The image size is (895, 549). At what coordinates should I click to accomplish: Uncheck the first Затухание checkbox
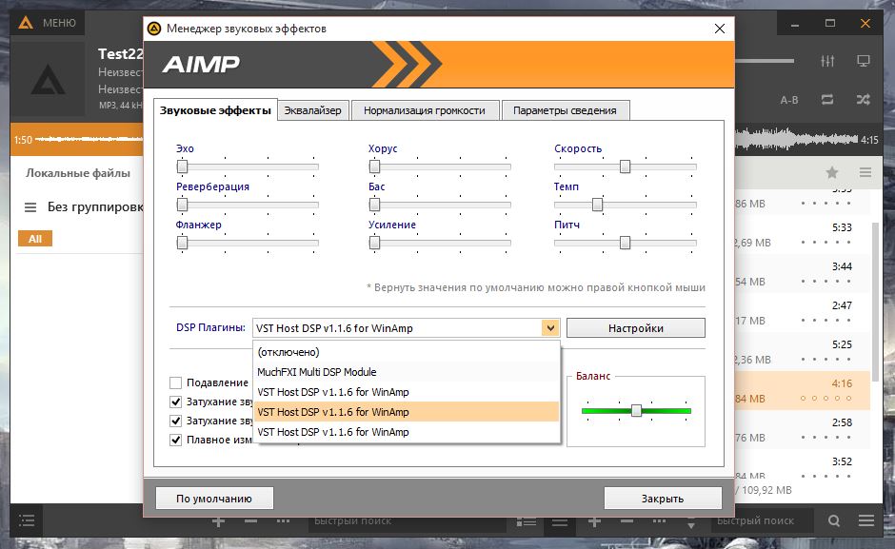click(176, 402)
